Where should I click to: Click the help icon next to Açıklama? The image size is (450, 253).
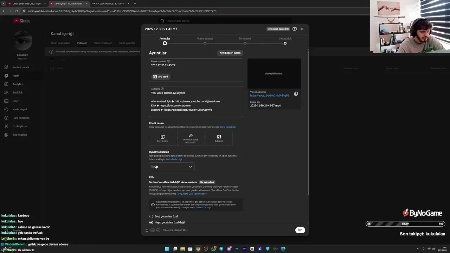(162, 89)
